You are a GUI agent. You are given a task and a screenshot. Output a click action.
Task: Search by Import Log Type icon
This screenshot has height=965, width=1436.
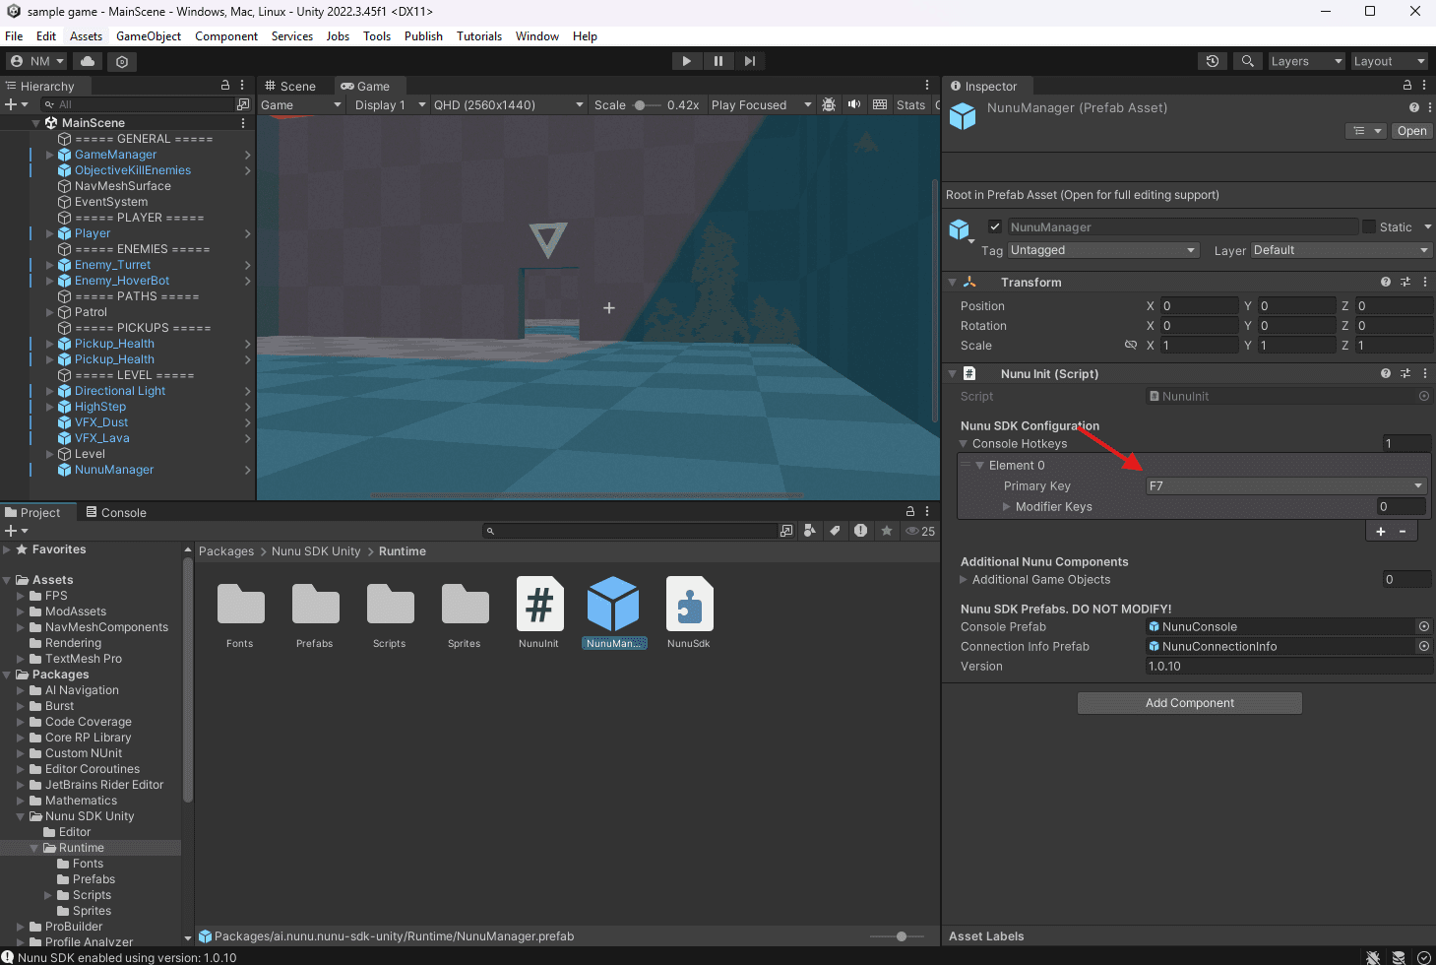tap(861, 531)
